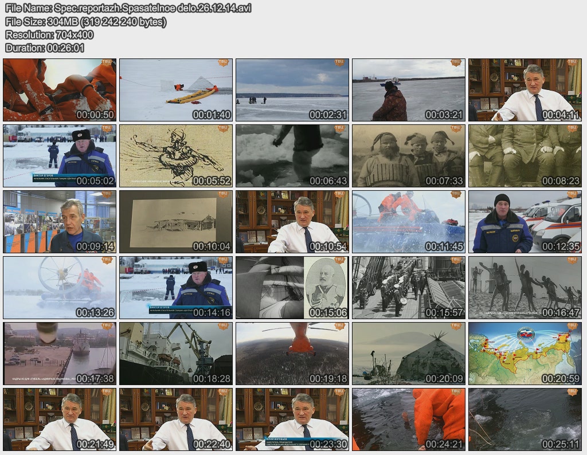587x455 pixels.
Task: Click the 00:23:30 timestamp label
Action: 328,444
